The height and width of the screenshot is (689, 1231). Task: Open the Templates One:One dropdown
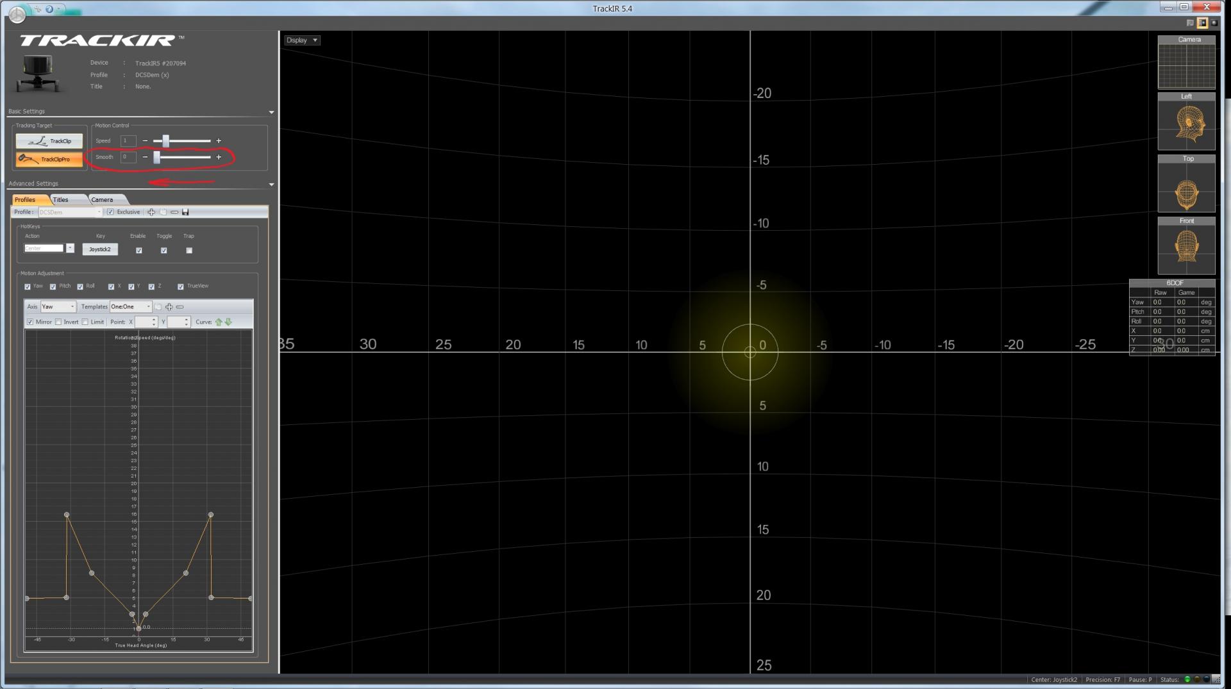131,307
